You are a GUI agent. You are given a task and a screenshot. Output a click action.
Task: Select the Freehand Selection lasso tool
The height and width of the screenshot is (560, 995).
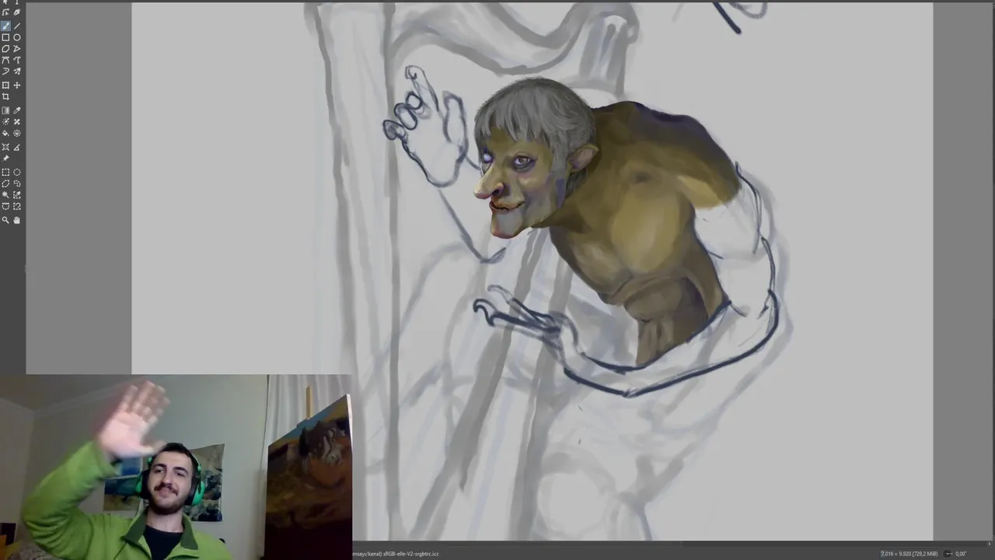tap(17, 184)
